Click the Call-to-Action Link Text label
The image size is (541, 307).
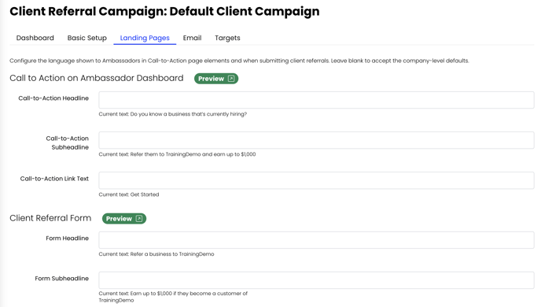pos(54,179)
